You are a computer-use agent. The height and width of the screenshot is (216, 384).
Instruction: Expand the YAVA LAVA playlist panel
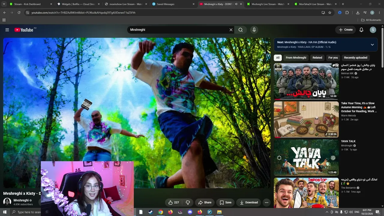(372, 45)
